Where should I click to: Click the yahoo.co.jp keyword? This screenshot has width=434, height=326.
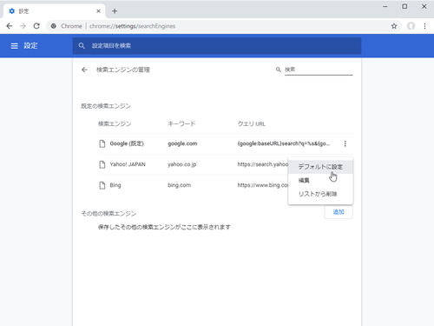182,164
